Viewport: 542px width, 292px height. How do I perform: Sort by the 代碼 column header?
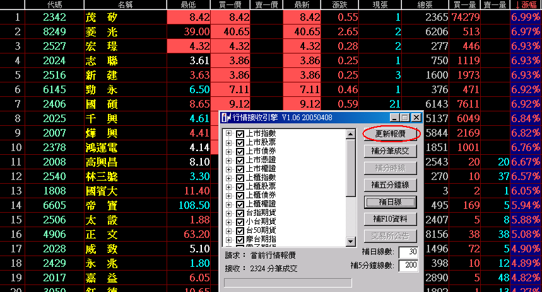[54, 4]
